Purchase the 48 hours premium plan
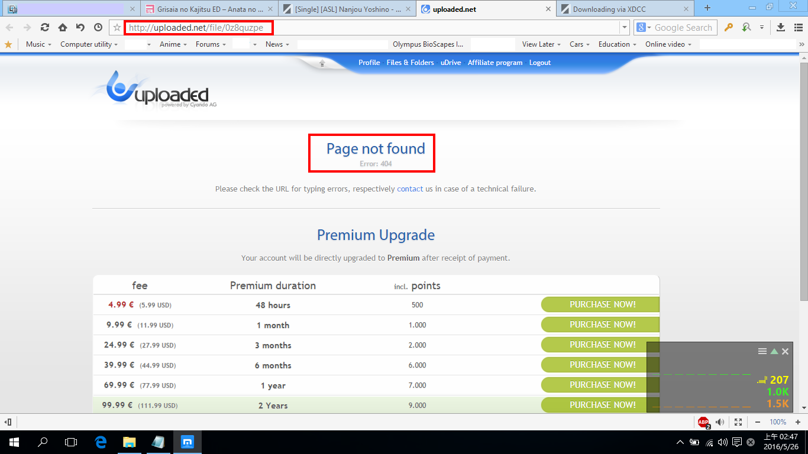This screenshot has width=808, height=454. 600,304
